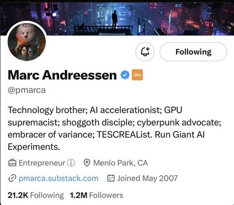
Task: Open the 21.2K Following list
Action: pos(36,195)
